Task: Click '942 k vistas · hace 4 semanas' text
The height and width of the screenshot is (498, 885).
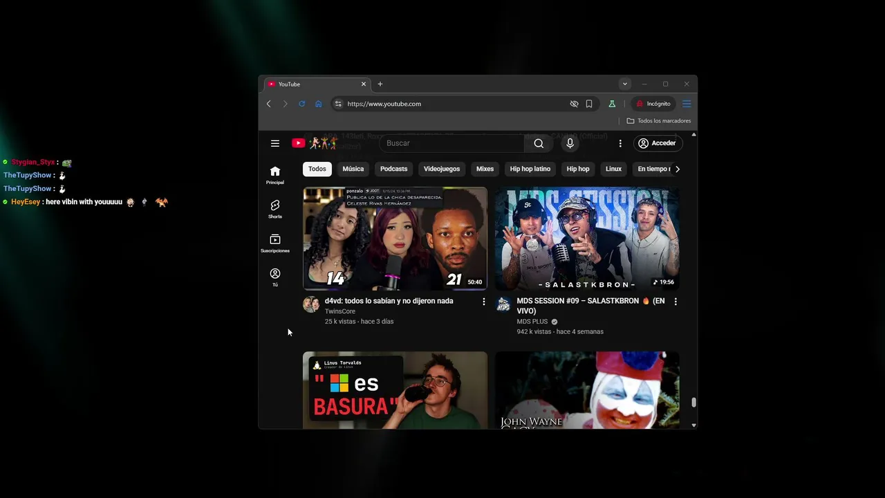Action: click(x=560, y=332)
